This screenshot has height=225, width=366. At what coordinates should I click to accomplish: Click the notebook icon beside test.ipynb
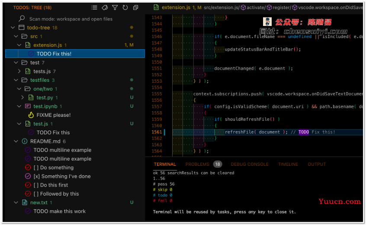28,106
